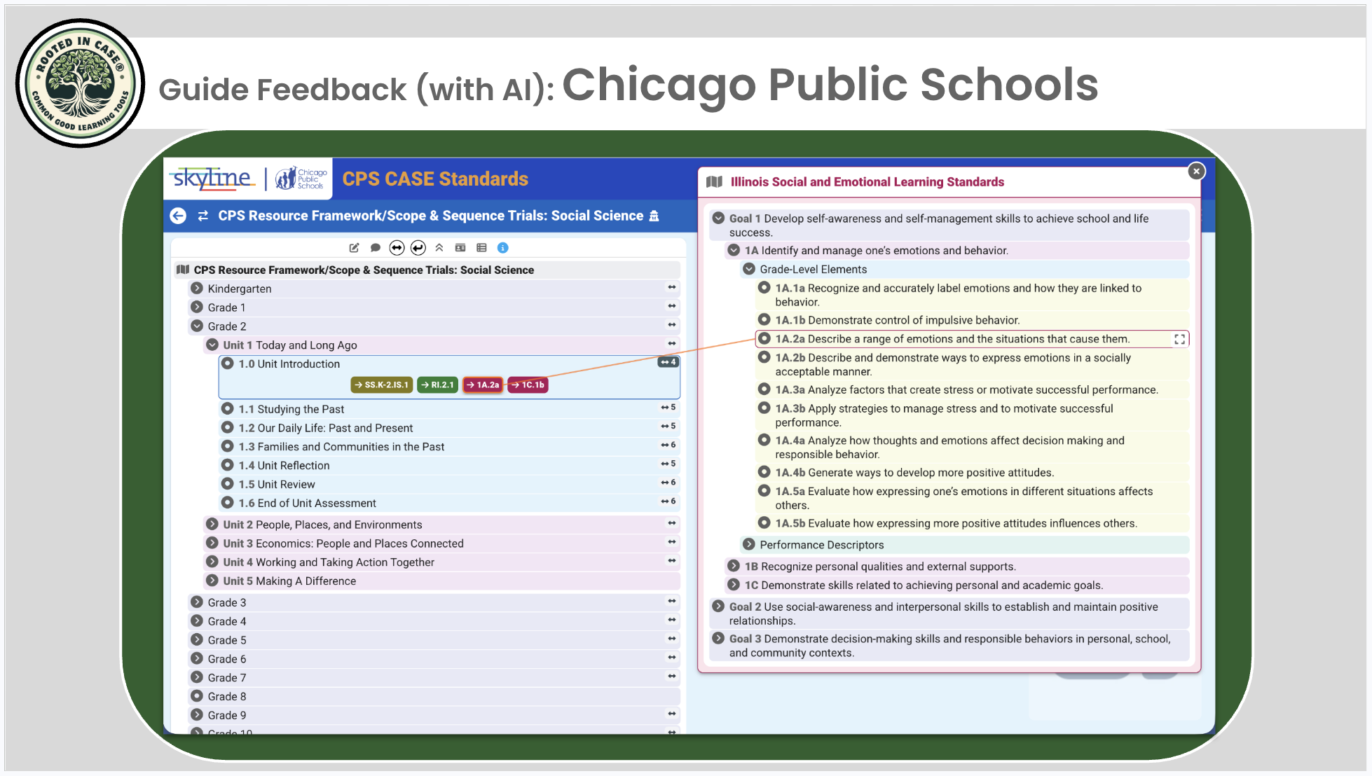Open comments with the speech bubble icon

click(376, 248)
